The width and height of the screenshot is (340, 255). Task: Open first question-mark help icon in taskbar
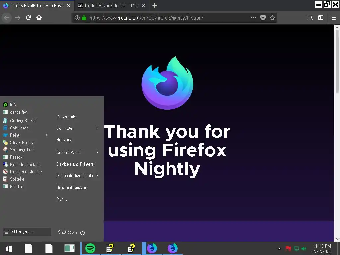pos(110,248)
